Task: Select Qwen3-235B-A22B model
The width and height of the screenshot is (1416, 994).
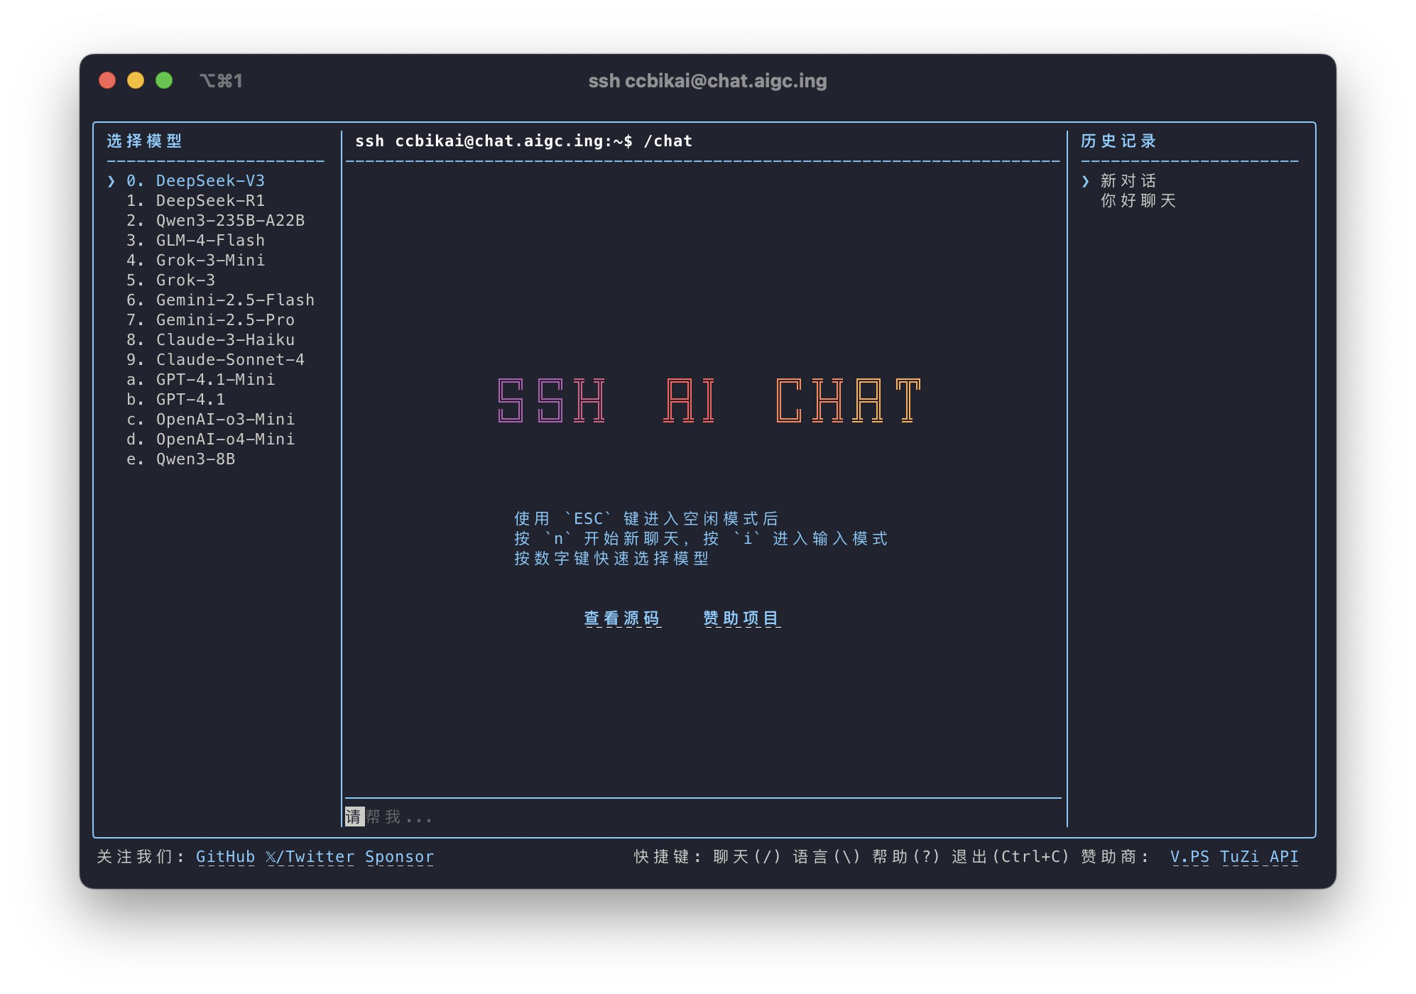Action: (x=229, y=221)
